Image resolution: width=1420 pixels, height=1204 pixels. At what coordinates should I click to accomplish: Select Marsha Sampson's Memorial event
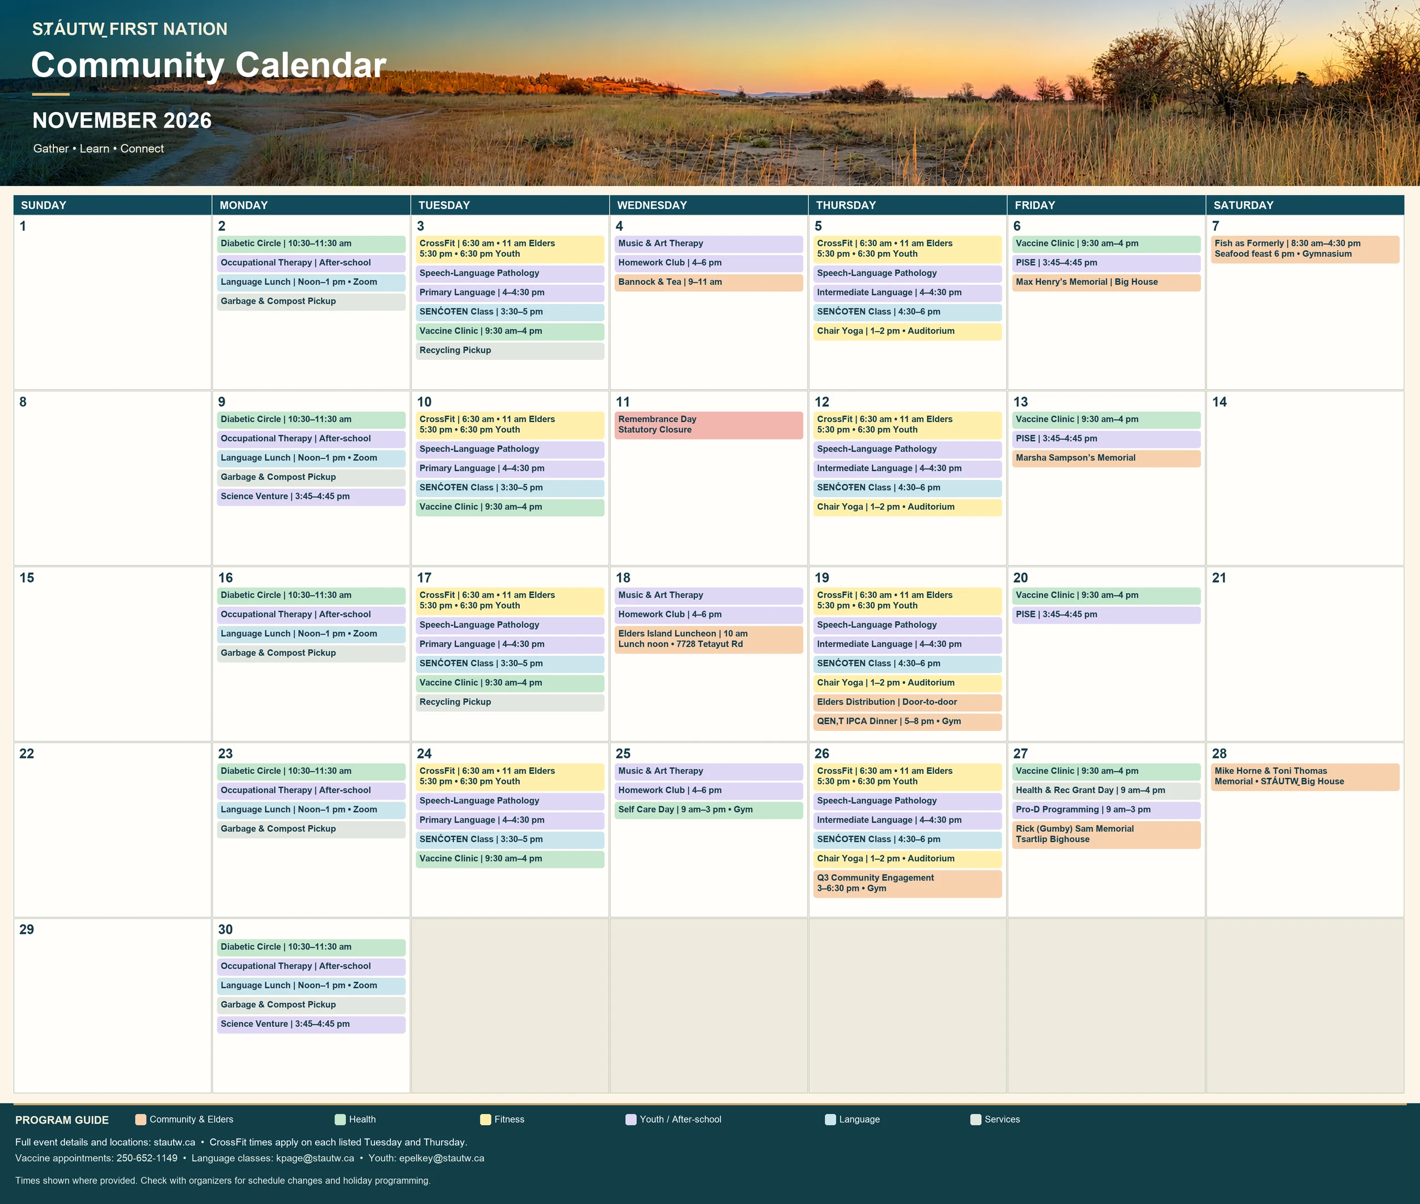(1106, 458)
